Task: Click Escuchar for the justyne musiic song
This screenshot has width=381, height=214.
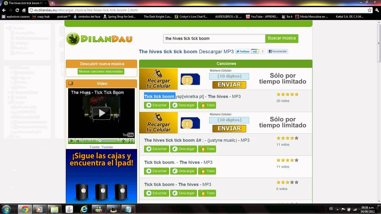Action: (157, 149)
